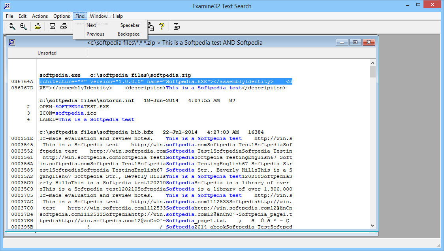This screenshot has height=251, width=444.
Task: Click the scroll down arrow in results
Action: click(x=373, y=225)
